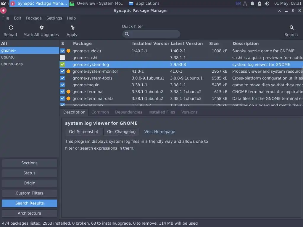Open the notifications bell icon
This screenshot has height=227, width=303.
pos(252,4)
